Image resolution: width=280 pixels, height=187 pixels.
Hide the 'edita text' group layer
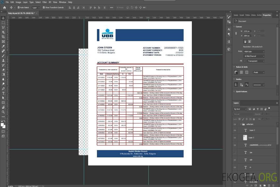[x=235, y=124]
